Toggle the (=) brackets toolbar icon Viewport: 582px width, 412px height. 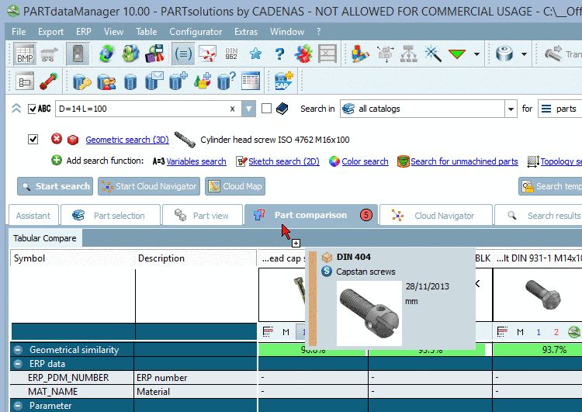tap(183, 54)
